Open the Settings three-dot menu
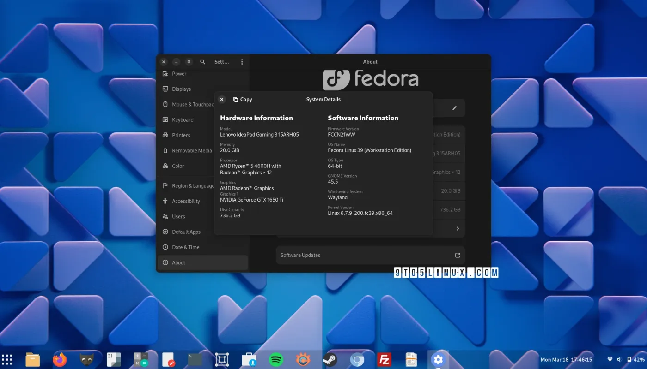This screenshot has height=369, width=647. click(x=242, y=62)
